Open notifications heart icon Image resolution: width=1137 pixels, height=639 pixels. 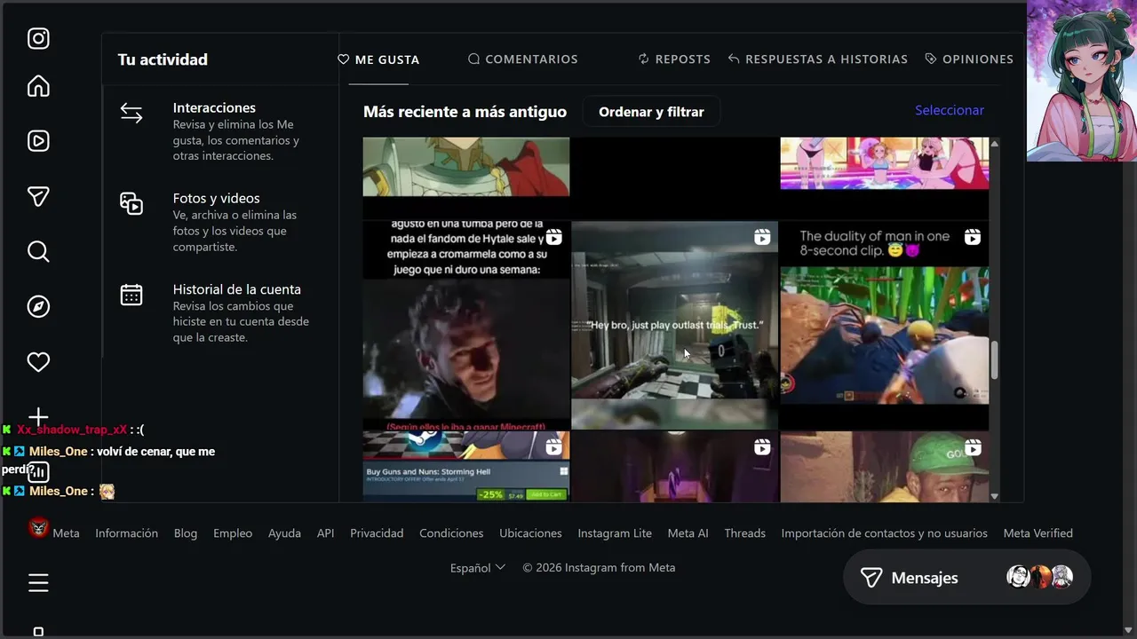coord(38,362)
